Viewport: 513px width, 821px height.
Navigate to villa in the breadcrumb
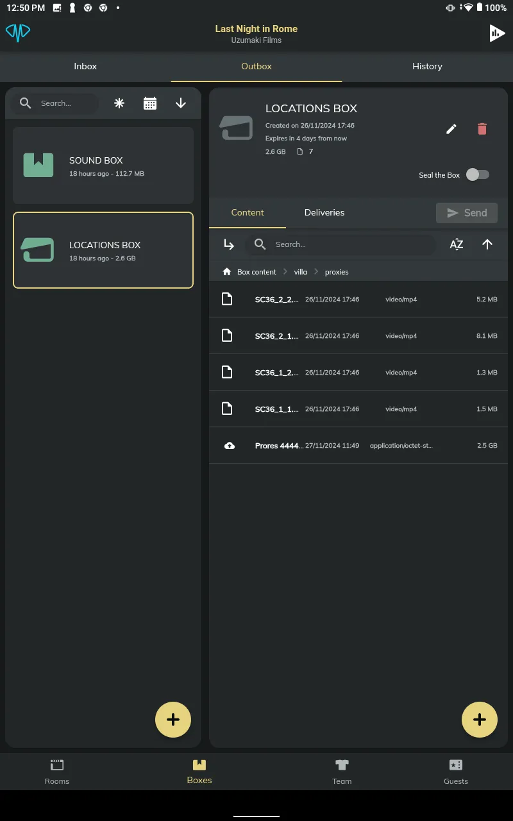point(301,272)
